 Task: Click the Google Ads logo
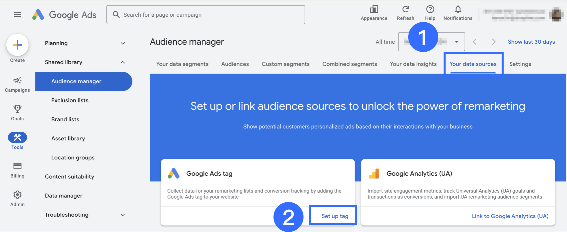pyautogui.click(x=64, y=15)
